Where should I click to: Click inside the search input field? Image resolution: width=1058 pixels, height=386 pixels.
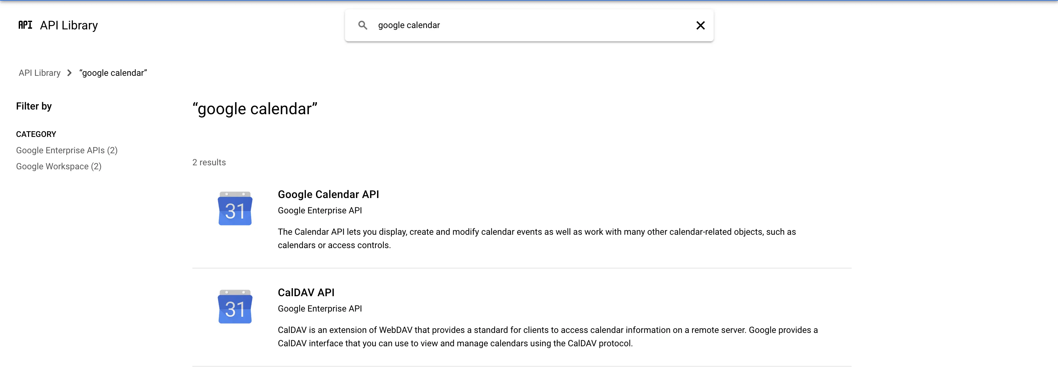[x=493, y=25]
